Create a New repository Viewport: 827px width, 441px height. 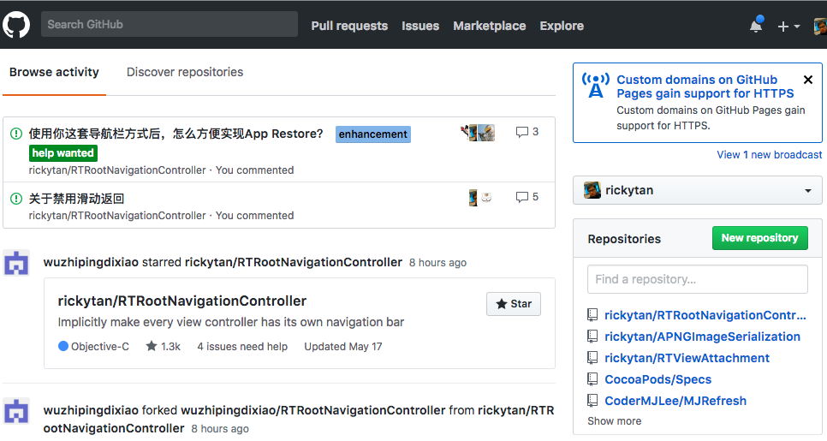[x=760, y=238]
